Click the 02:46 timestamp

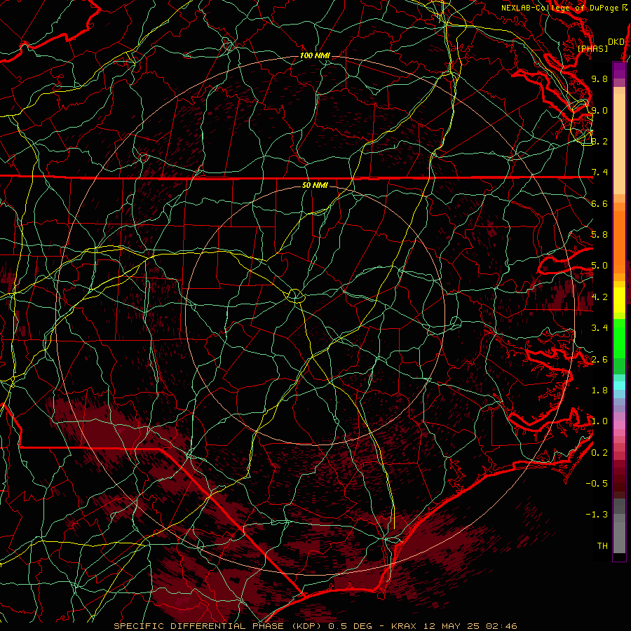501,626
